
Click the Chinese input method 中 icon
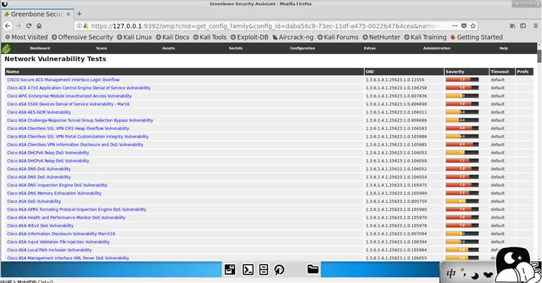pyautogui.click(x=451, y=274)
